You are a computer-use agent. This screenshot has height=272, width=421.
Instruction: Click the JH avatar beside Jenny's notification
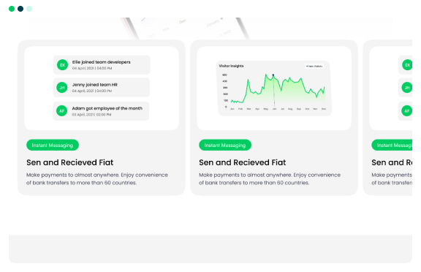point(62,88)
